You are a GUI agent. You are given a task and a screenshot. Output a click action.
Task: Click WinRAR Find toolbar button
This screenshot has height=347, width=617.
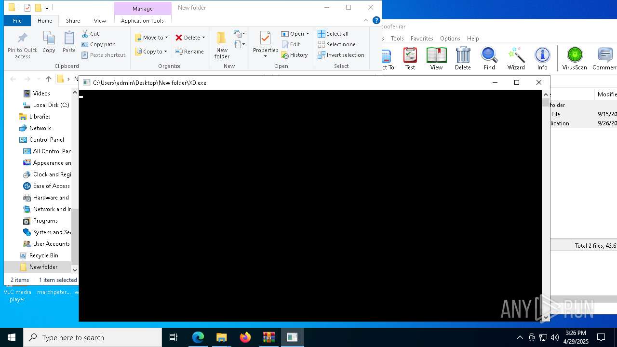click(489, 59)
